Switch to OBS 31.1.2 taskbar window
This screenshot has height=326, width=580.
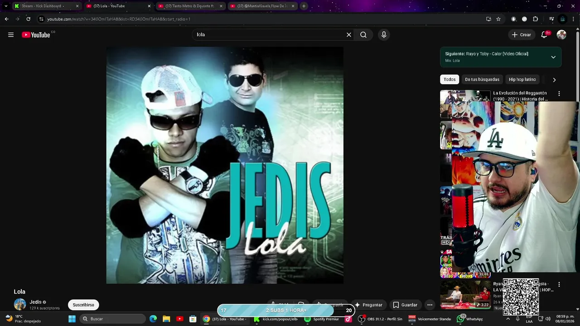point(381,319)
